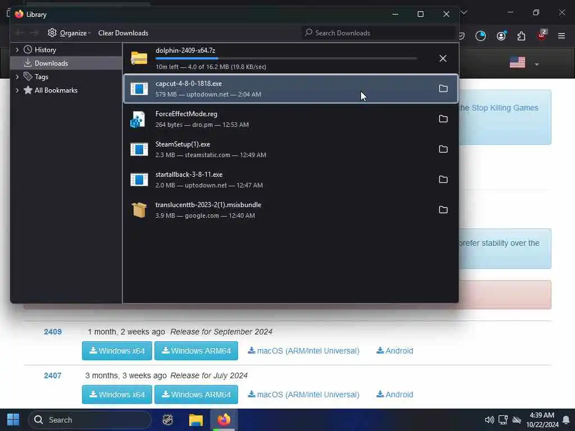Open Firefox account icon in toolbar

point(501,36)
